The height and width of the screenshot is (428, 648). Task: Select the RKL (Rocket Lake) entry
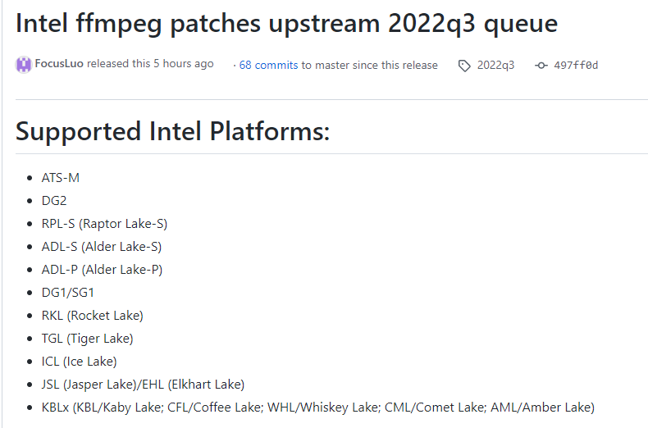click(x=93, y=316)
